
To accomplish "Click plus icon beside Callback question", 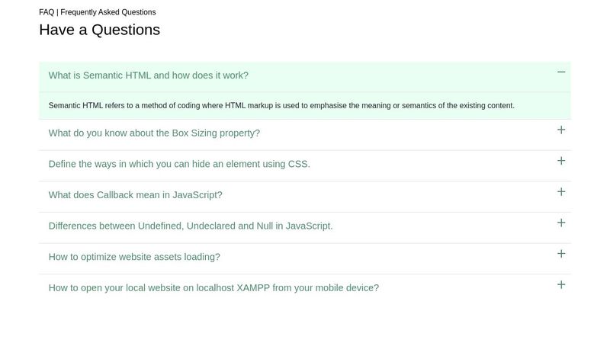I will click(561, 192).
